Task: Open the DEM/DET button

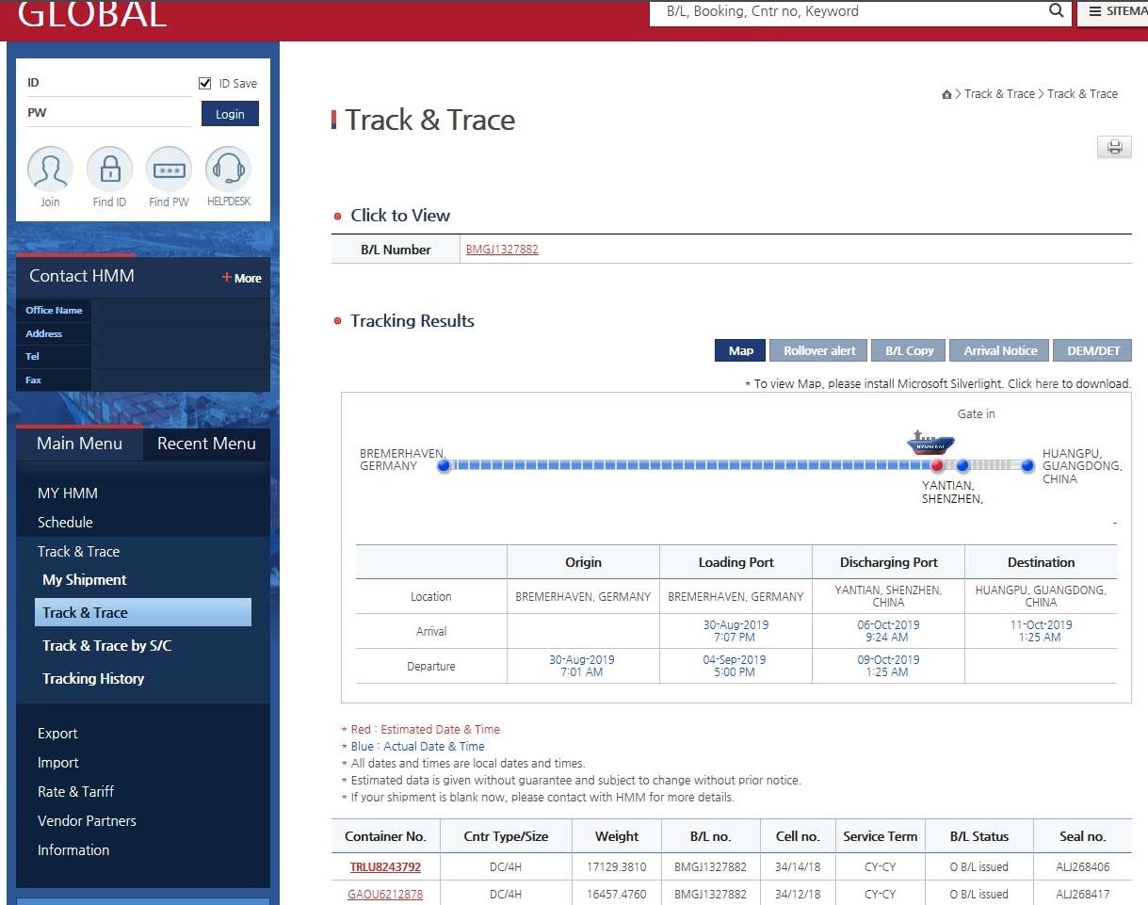Action: (x=1092, y=350)
